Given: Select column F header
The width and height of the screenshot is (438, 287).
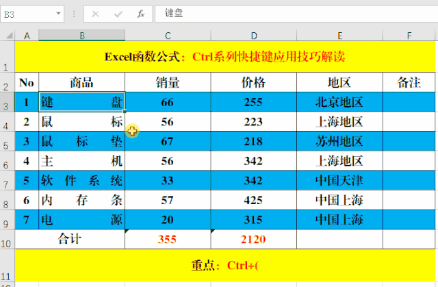Looking at the screenshot, I should (x=409, y=36).
